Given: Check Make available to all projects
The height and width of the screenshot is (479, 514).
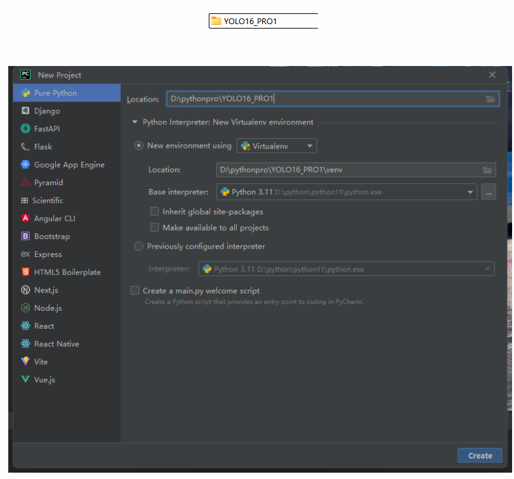Looking at the screenshot, I should pyautogui.click(x=154, y=227).
